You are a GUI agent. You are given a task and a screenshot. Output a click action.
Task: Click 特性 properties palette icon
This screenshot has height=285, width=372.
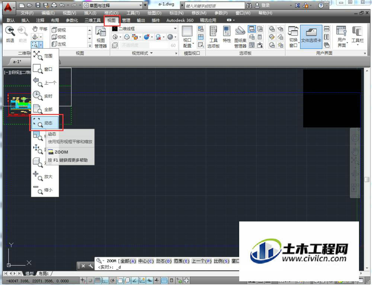[x=227, y=35]
